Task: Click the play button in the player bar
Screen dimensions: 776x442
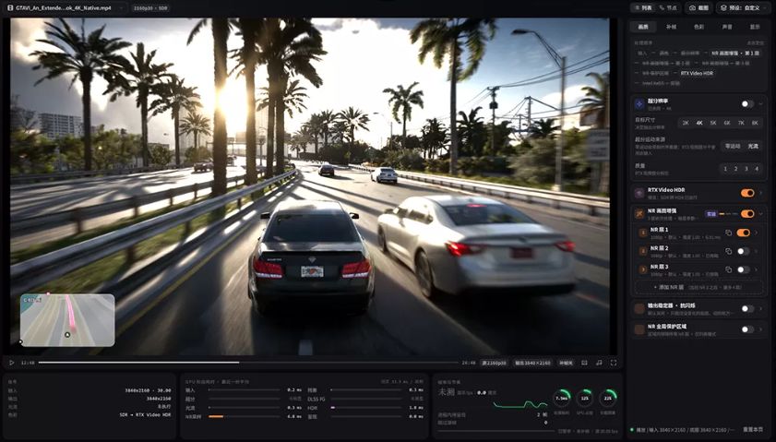Action: pyautogui.click(x=11, y=363)
